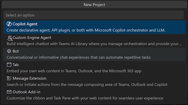Click the Bot robot icon
188x105 pixels.
[x=9, y=51]
